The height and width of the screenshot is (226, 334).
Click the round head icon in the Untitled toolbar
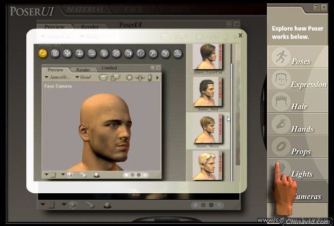[129, 78]
